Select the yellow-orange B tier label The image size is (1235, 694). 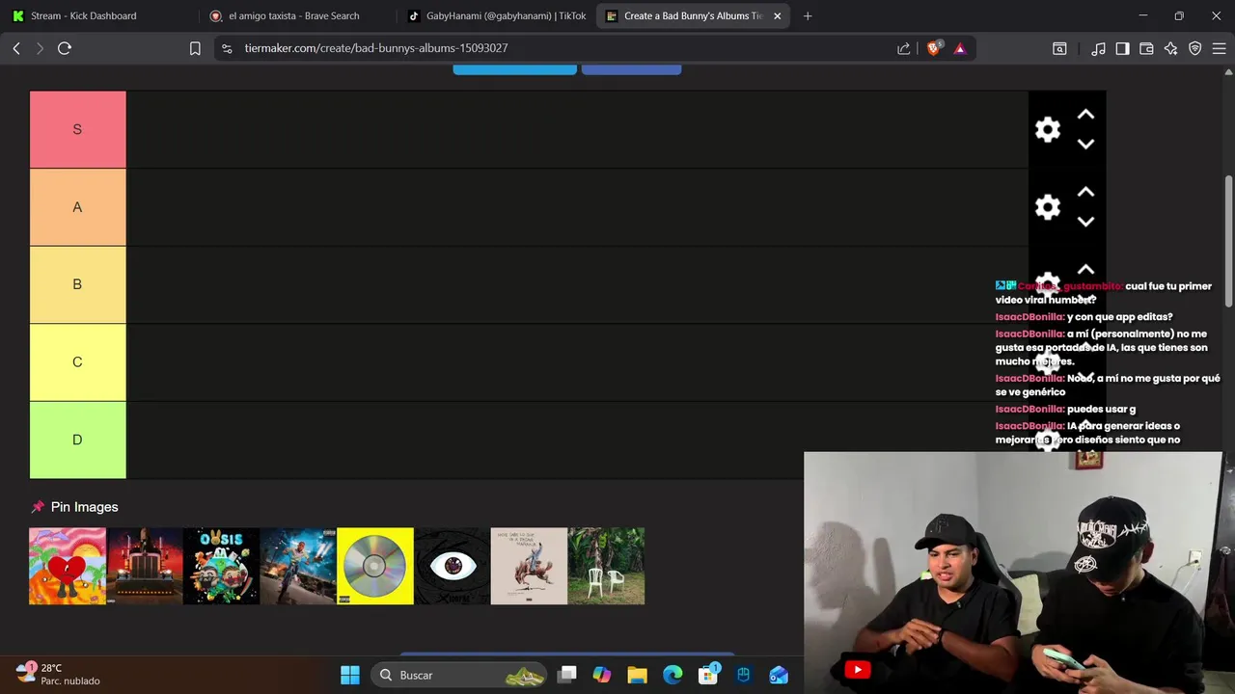click(x=78, y=284)
